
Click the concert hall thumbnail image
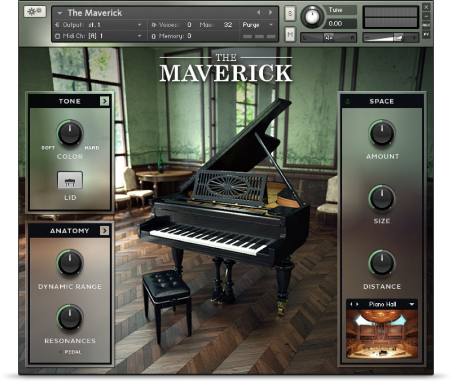[x=381, y=332]
